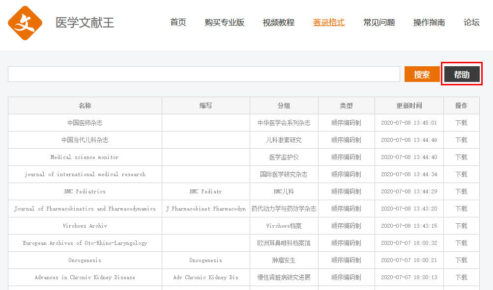This screenshot has height=290, width=493.
Task: Click timestamp 2020-07-08 13:45:01
Action: click(409, 123)
